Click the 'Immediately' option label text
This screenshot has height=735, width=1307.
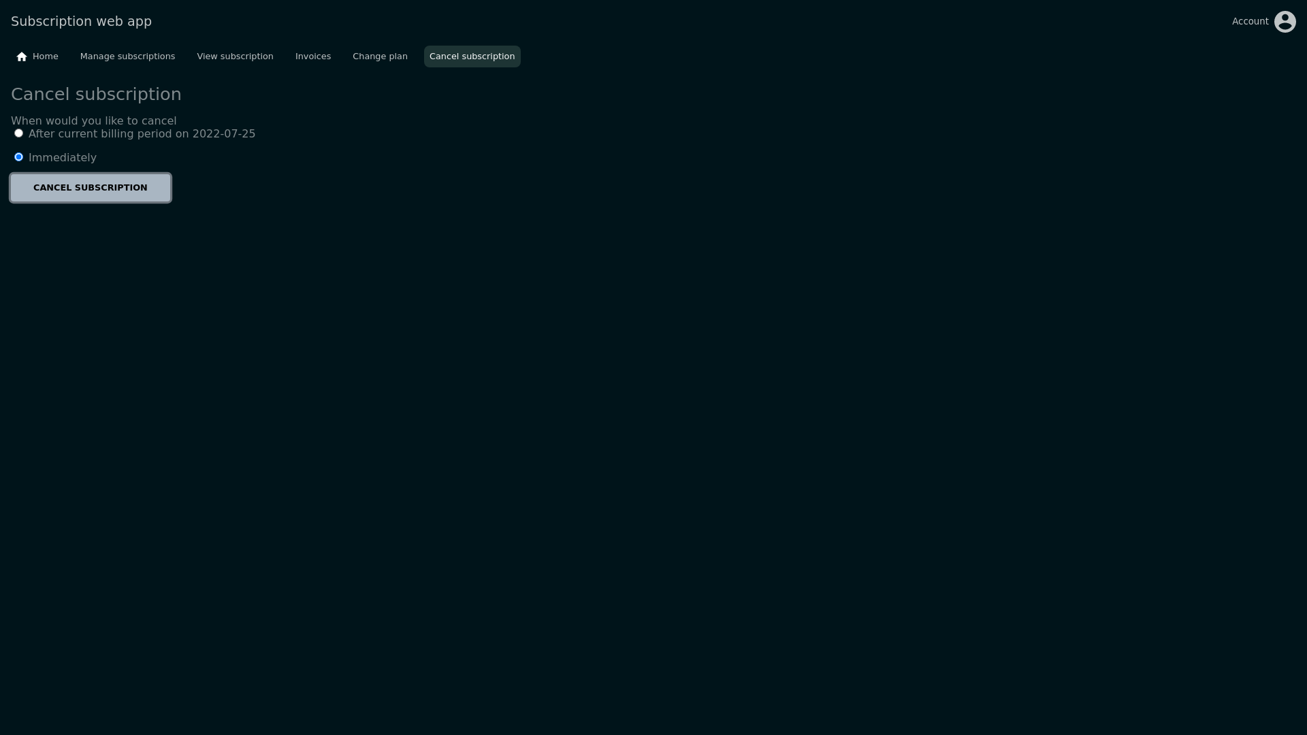pyautogui.click(x=63, y=158)
